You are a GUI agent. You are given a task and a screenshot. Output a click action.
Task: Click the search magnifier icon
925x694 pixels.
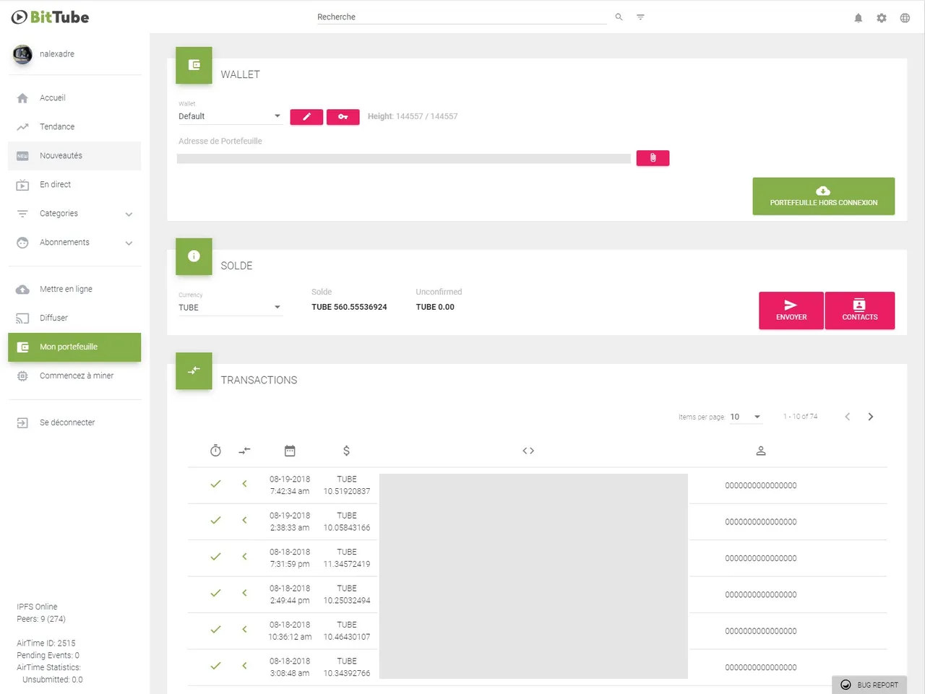(x=619, y=17)
